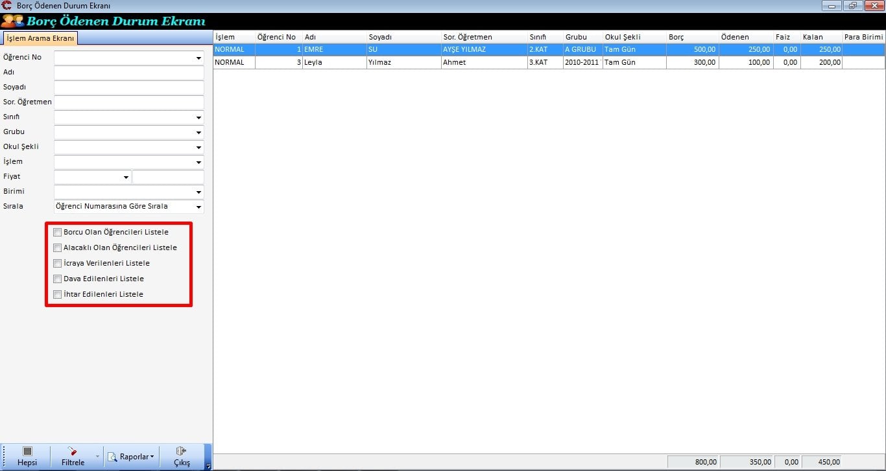
Task: Enable Borcu Olan Öğrencileri Listele checkbox
Action: tap(58, 232)
